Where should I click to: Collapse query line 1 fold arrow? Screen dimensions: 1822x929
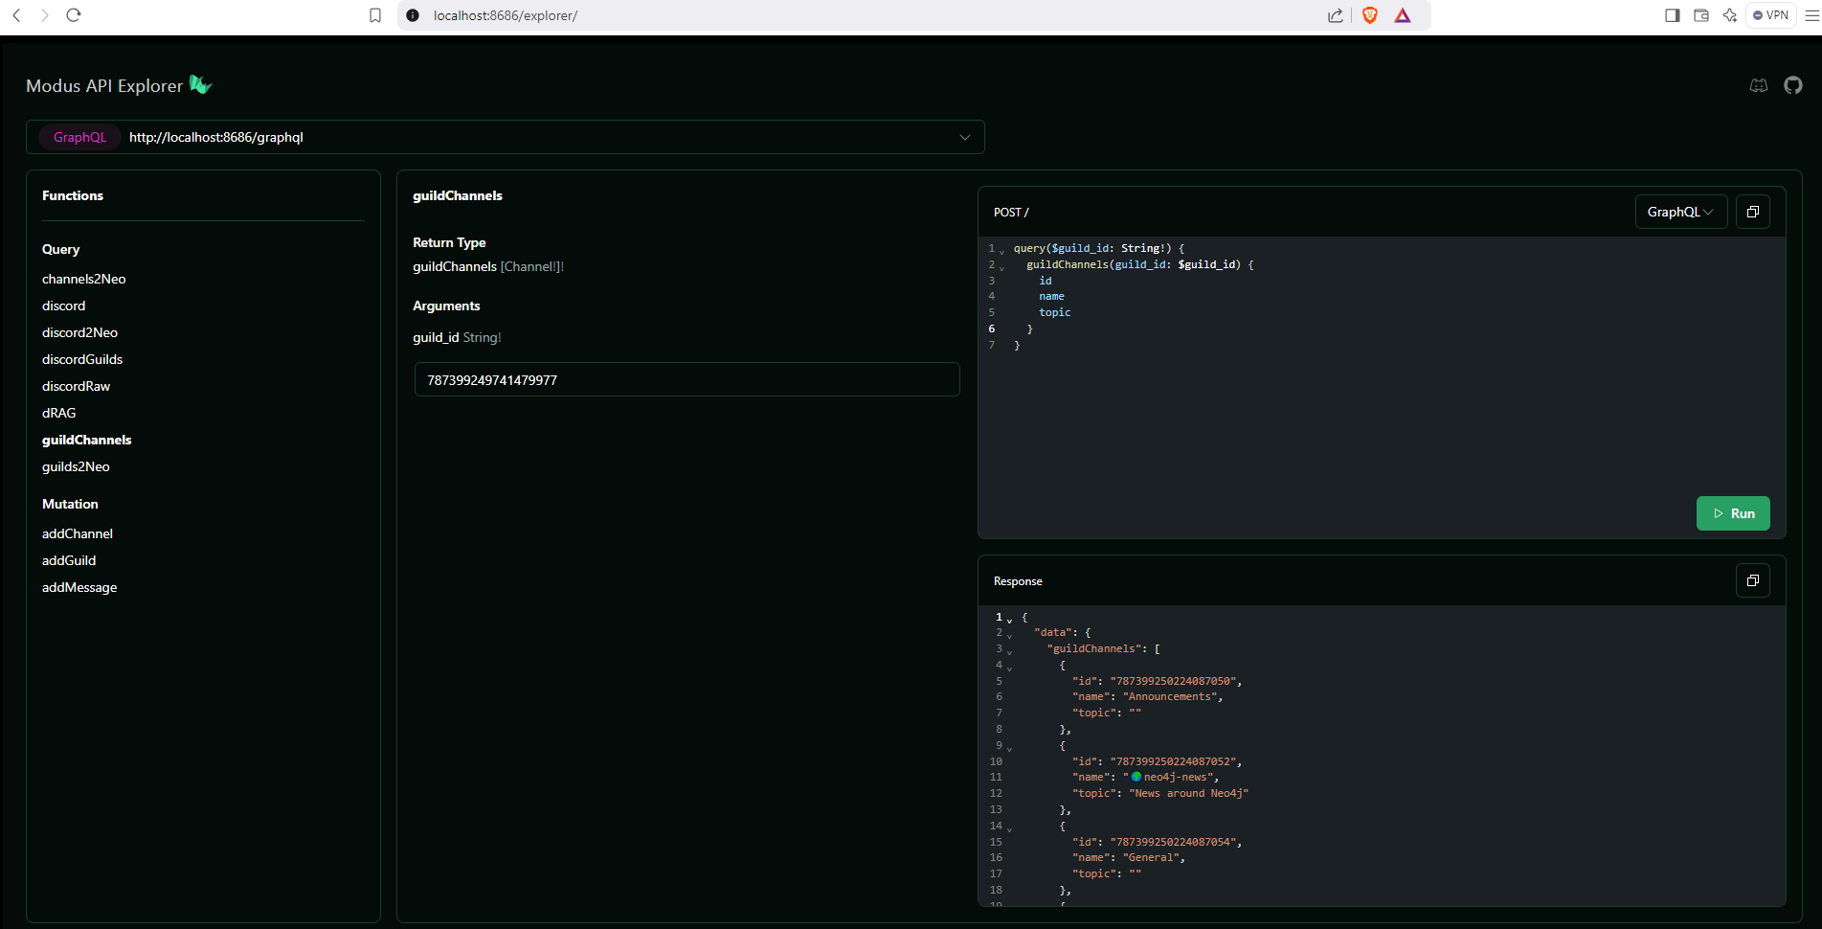1002,251
